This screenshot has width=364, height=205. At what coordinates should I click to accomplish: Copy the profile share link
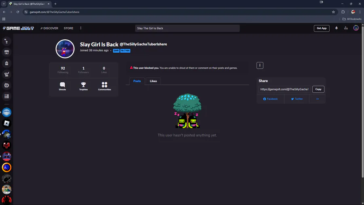[318, 89]
